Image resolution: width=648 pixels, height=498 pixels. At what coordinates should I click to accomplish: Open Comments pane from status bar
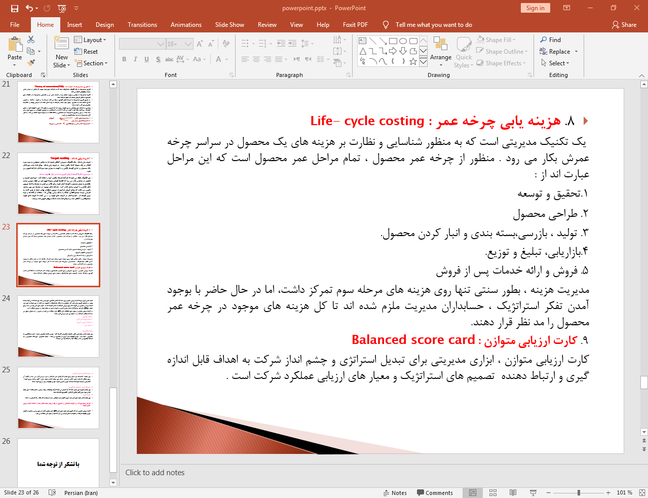435,493
